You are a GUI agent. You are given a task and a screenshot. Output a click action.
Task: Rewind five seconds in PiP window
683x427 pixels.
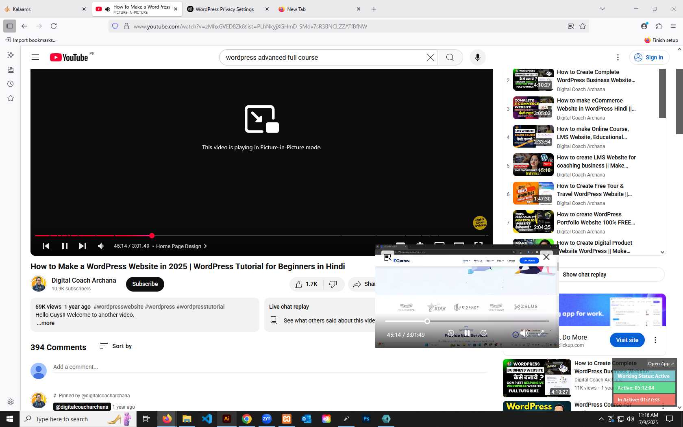(451, 333)
